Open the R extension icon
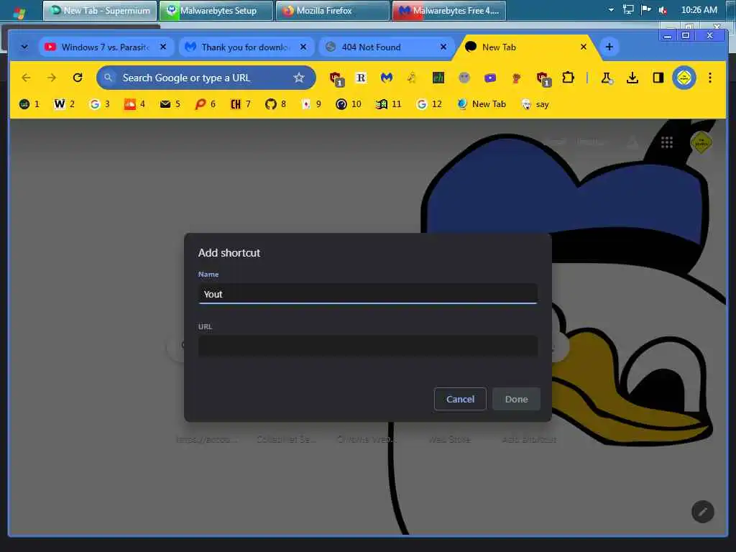The height and width of the screenshot is (552, 736). tap(361, 78)
